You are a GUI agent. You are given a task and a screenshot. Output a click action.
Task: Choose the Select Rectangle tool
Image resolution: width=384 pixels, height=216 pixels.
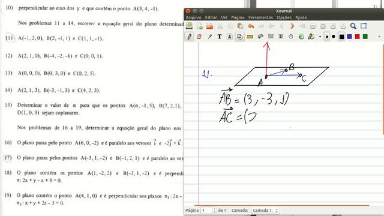coord(271,37)
